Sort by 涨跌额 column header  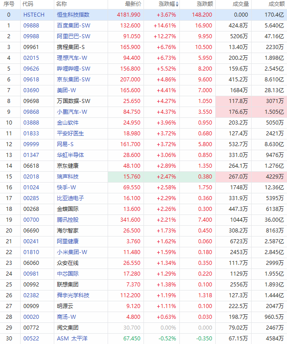(205, 4)
